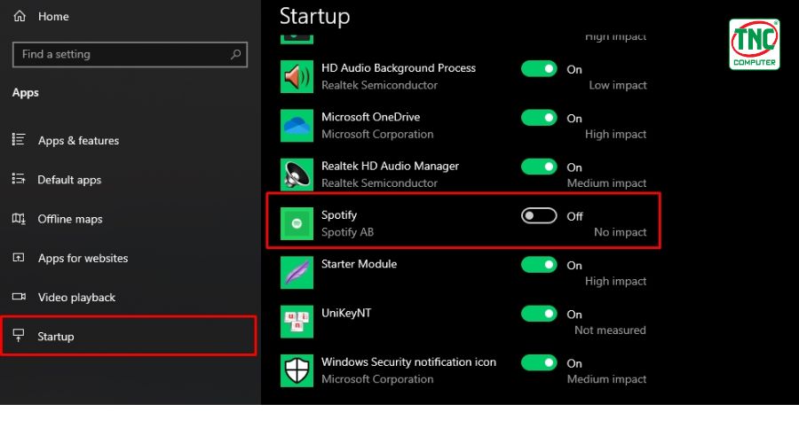Viewport: 799px width, 443px height.
Task: Switch off Starter Module startup
Action: pyautogui.click(x=539, y=265)
